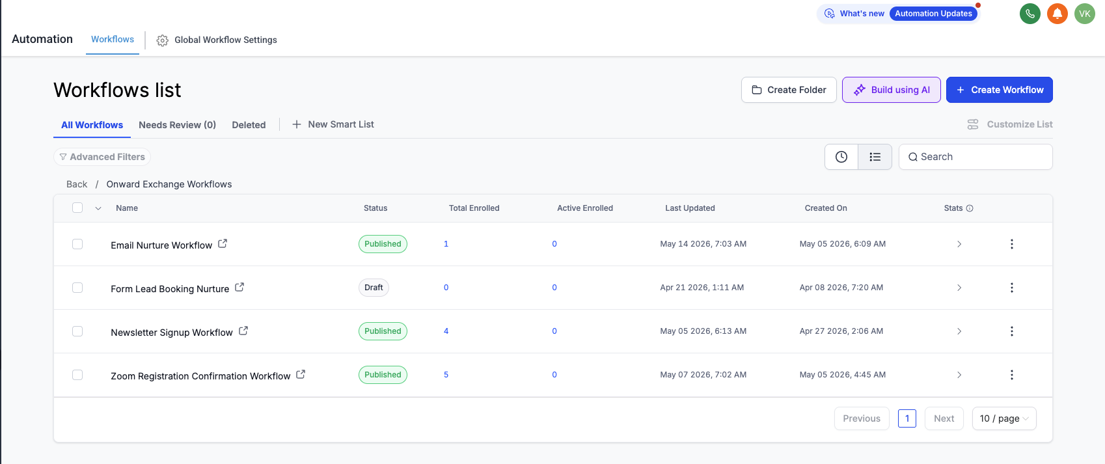Click total enrolled 4 for Newsletter Signup
Image resolution: width=1105 pixels, height=464 pixels.
pos(446,331)
